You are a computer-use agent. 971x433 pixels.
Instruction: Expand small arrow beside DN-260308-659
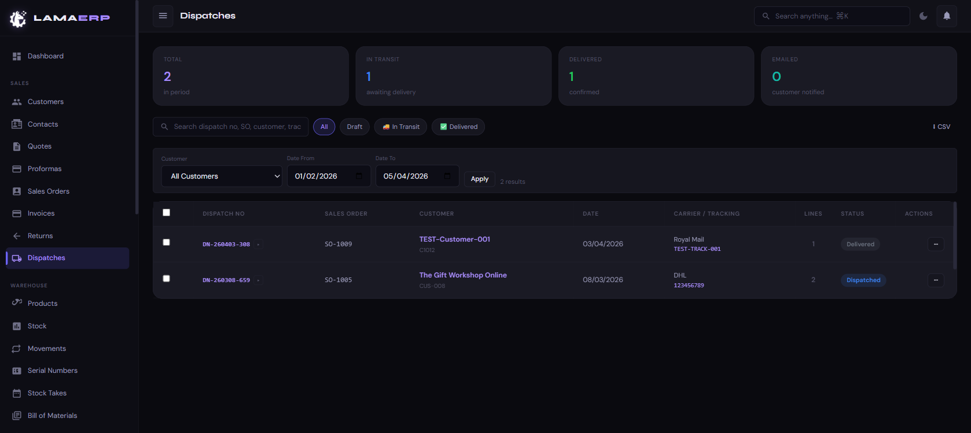[x=258, y=280]
